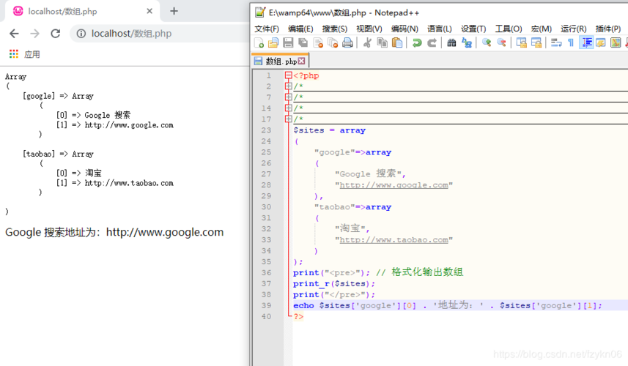Expand the folded comment on line 17
628x366 pixels.
click(289, 119)
